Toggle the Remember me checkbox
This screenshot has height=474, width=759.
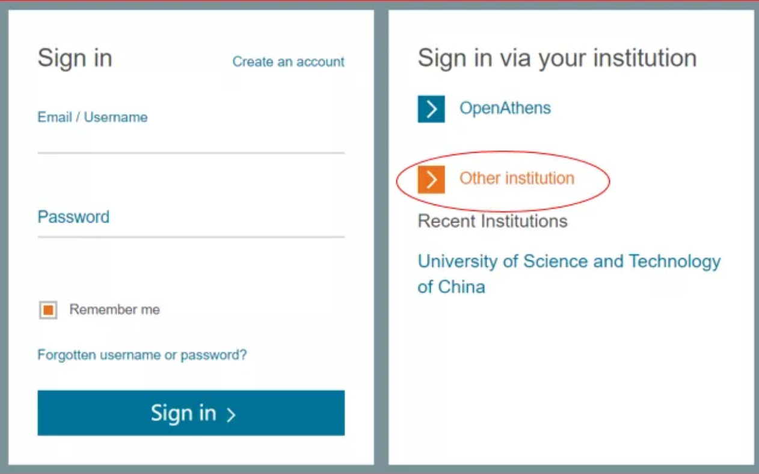point(48,310)
